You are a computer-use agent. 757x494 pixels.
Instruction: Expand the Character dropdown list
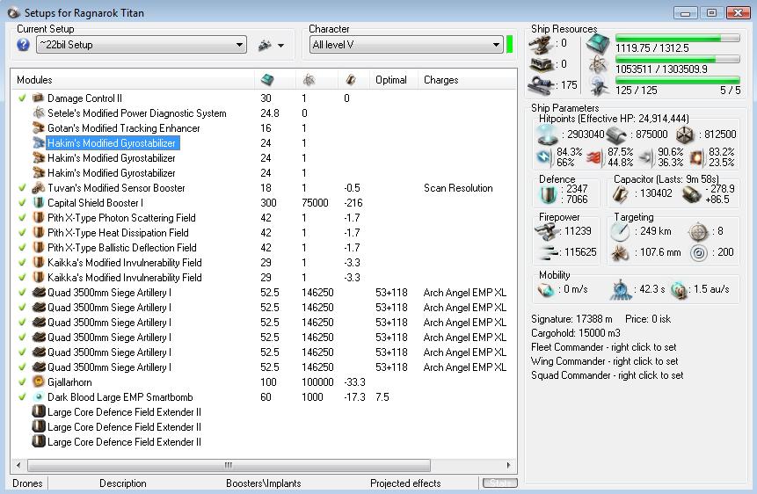(x=497, y=46)
